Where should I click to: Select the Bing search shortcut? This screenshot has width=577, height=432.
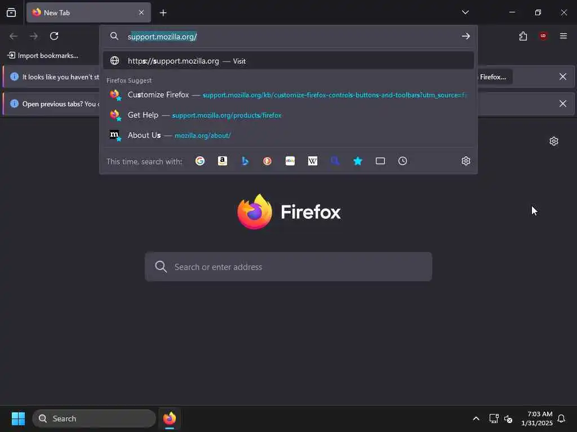click(x=245, y=161)
